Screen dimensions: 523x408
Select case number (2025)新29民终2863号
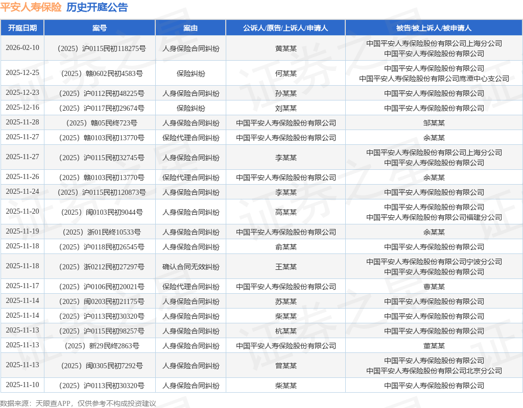click(x=102, y=346)
